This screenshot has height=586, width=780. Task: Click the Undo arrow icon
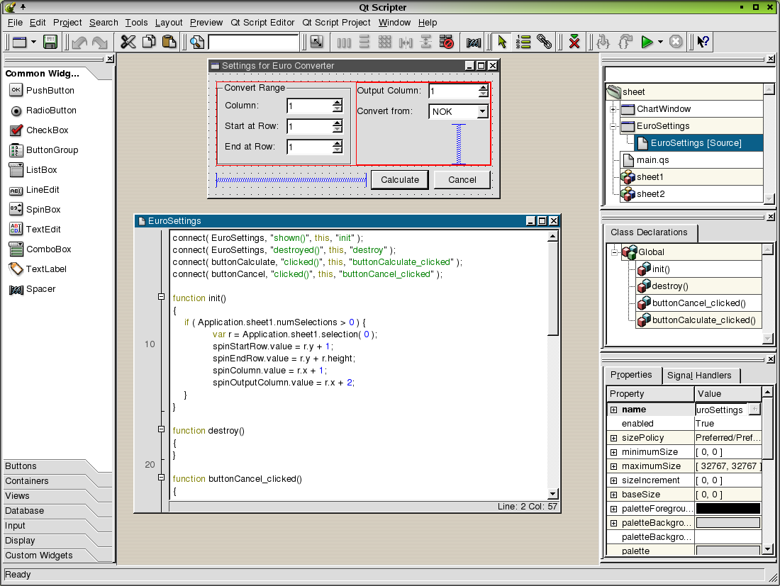click(x=79, y=43)
